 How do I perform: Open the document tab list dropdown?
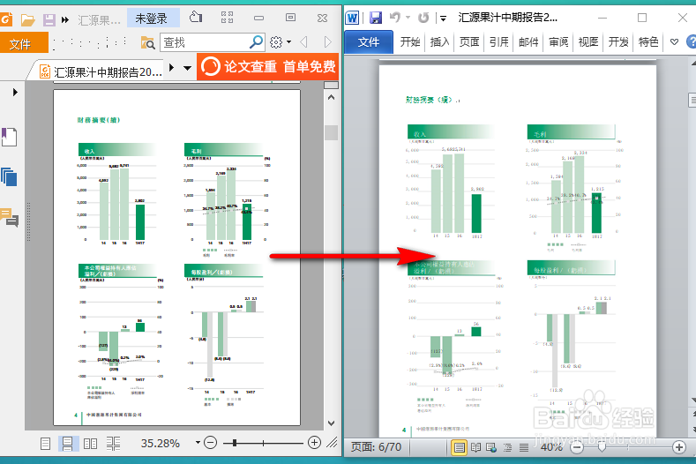pos(187,69)
